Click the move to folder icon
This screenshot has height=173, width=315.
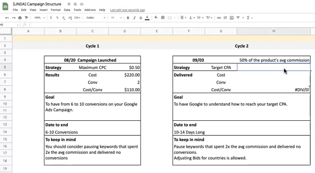75,4
